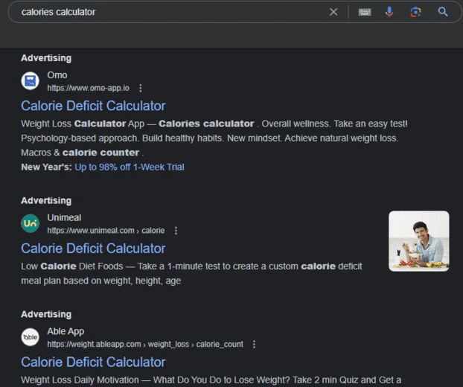The height and width of the screenshot is (387, 463).
Task: Click the 'Advertising' label above the Unimeal ad
Action: [46, 201]
